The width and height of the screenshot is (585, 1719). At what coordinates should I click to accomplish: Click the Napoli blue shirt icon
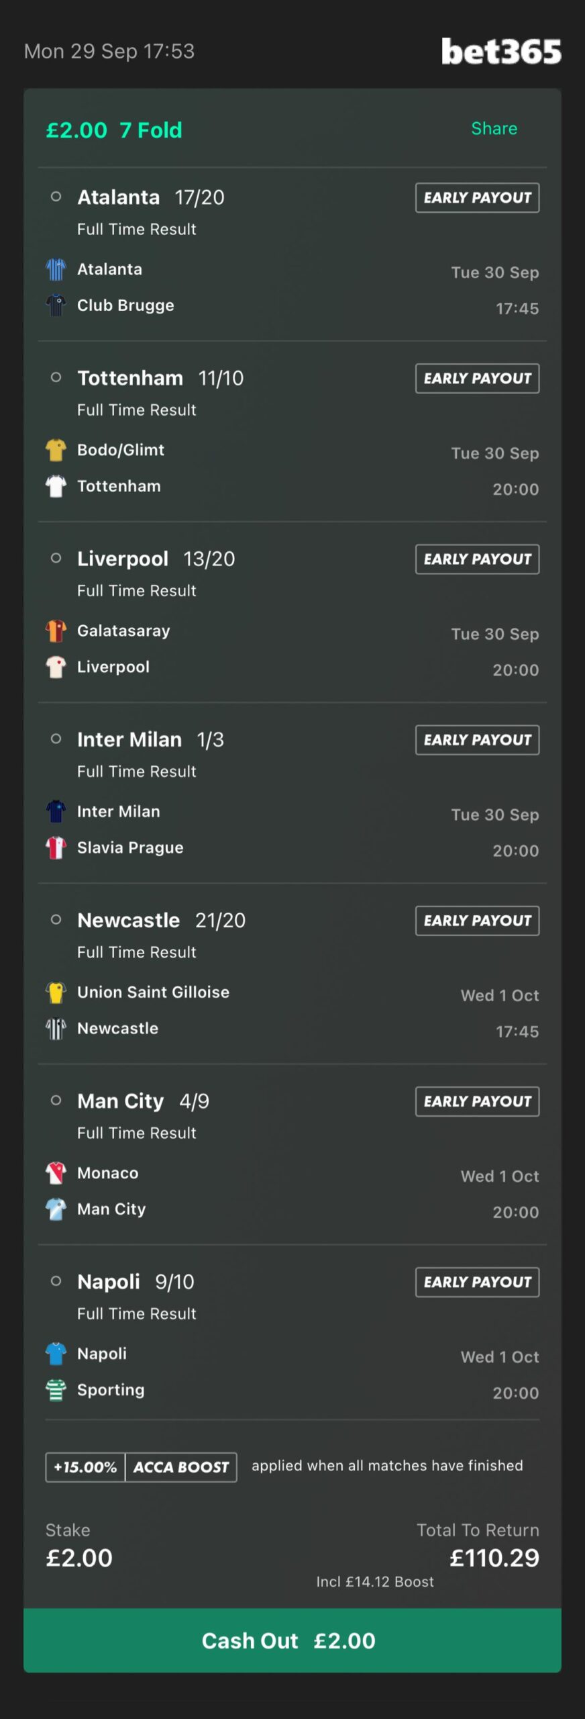56,1353
